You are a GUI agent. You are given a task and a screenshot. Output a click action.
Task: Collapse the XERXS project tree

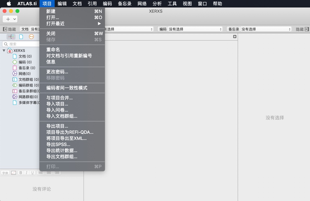pos(4,50)
